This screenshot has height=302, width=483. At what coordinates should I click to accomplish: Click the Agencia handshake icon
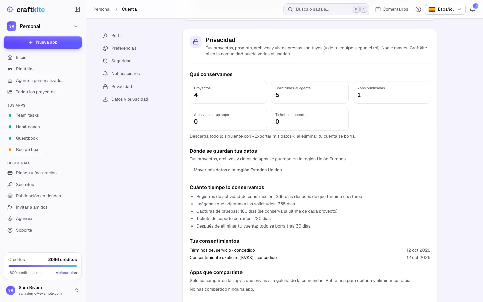[10, 219]
